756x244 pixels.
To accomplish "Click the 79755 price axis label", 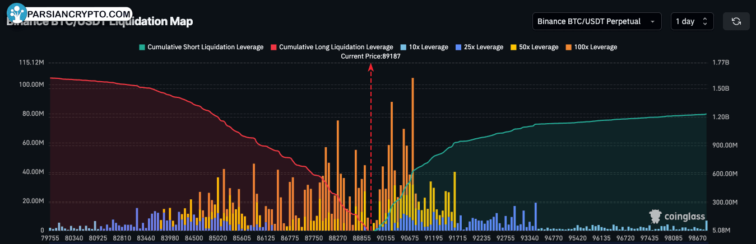I will [50, 238].
